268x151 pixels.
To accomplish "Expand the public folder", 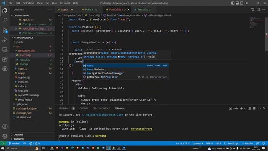I will coord(32,42).
